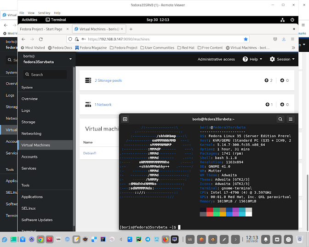Open Firefox from the host dock
The width and height of the screenshot is (309, 247).
point(166,239)
